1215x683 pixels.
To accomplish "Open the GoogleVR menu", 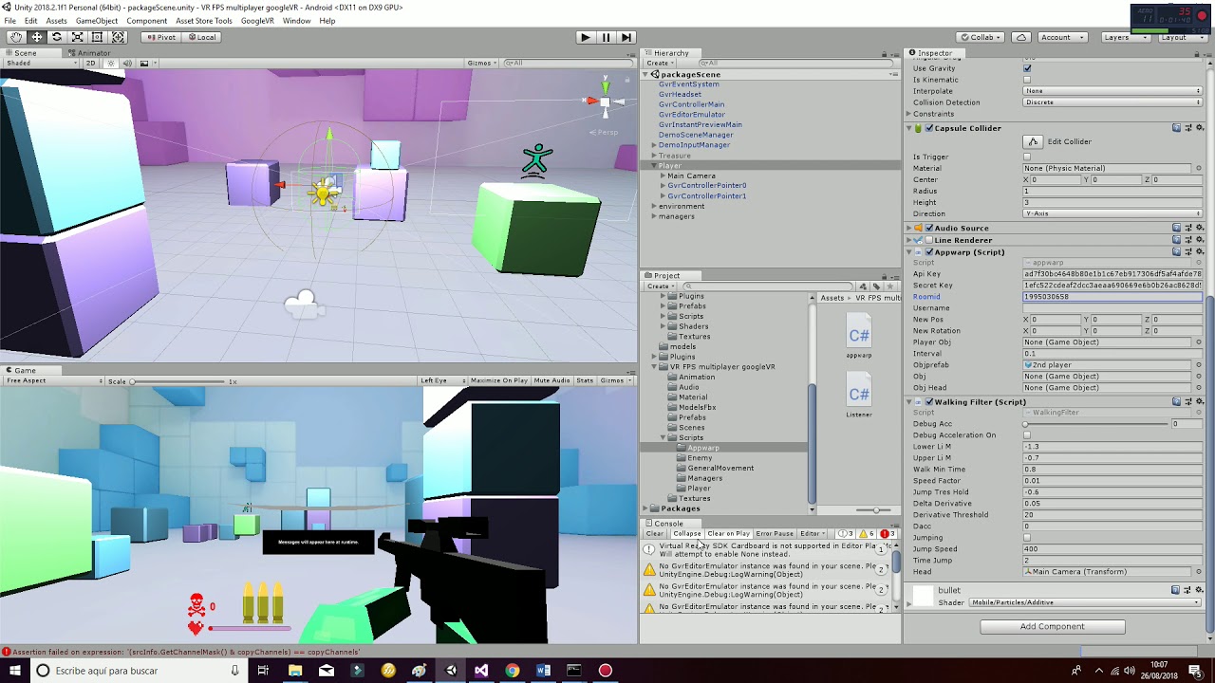I will click(257, 21).
